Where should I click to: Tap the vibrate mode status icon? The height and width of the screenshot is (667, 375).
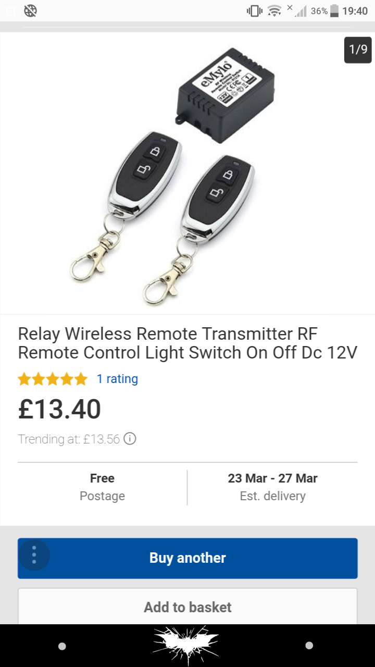[255, 11]
